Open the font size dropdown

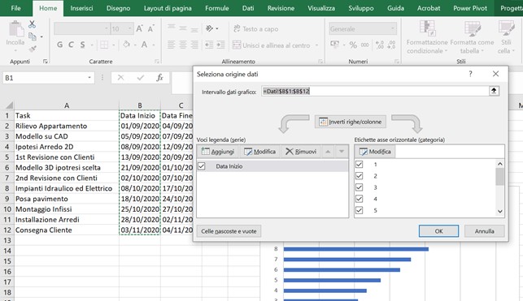[x=130, y=29]
